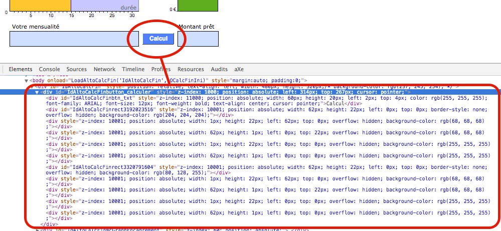This screenshot has height=231, width=501.
Task: Switch to the Network tab
Action: pyautogui.click(x=104, y=69)
